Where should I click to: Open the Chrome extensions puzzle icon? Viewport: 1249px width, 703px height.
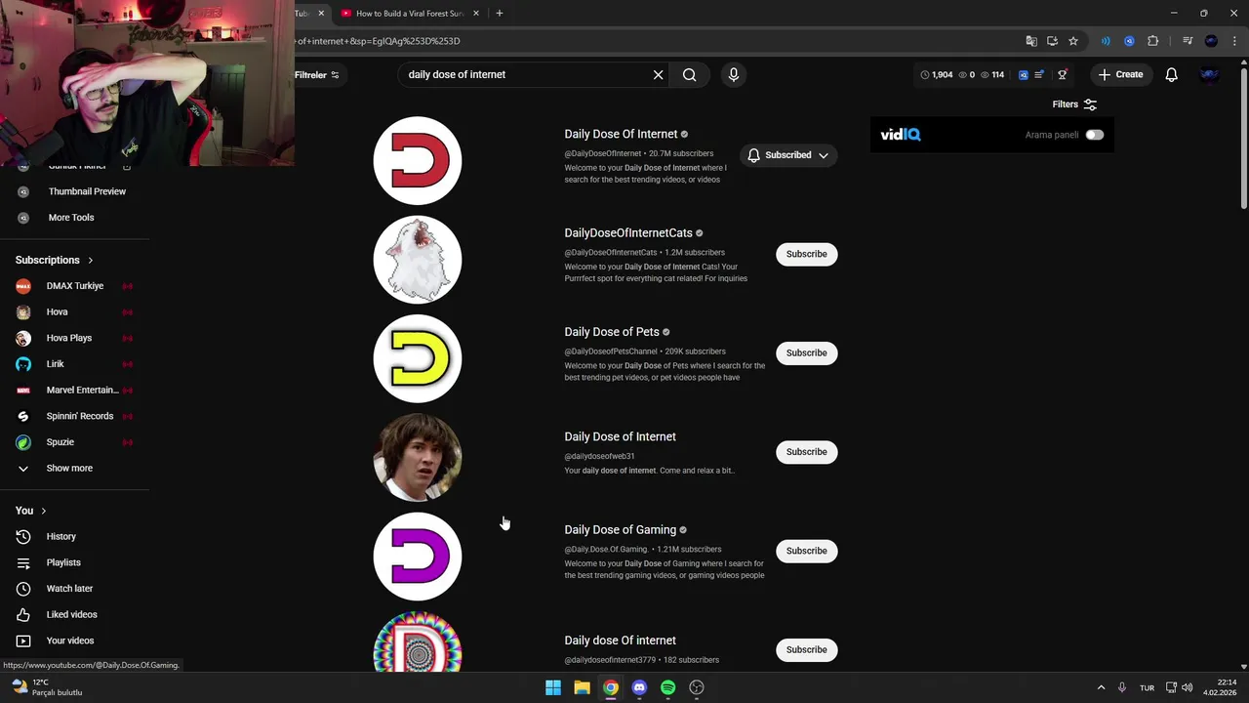pos(1152,41)
